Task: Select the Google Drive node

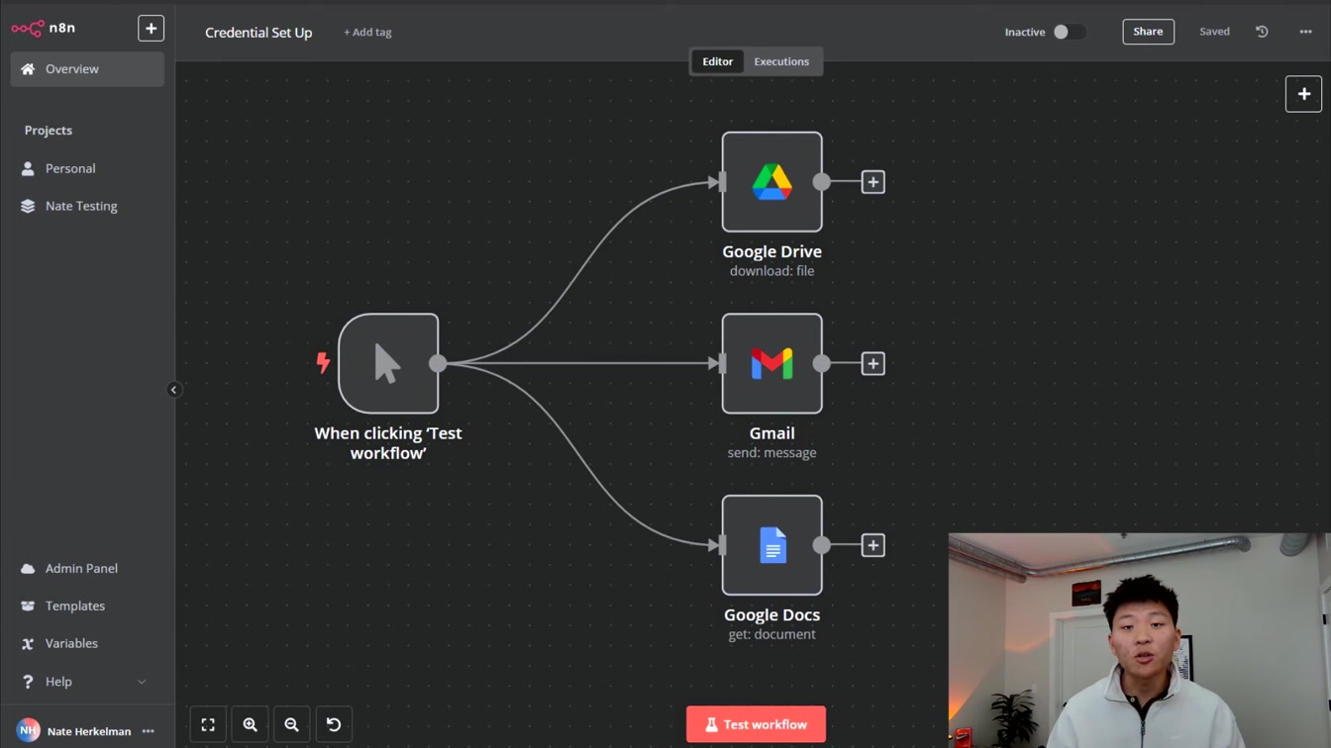Action: (x=772, y=182)
